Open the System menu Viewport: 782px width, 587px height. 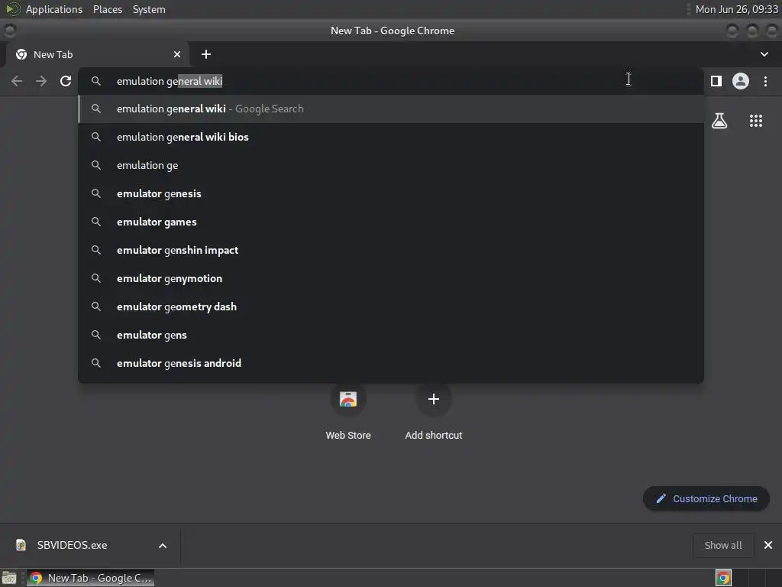point(149,9)
